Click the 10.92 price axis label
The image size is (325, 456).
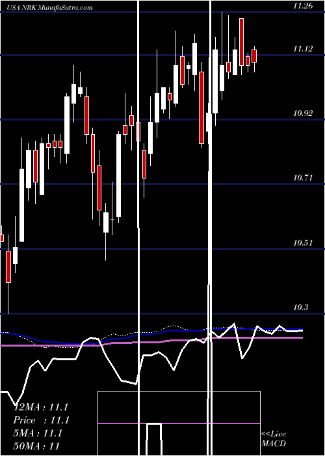click(303, 113)
